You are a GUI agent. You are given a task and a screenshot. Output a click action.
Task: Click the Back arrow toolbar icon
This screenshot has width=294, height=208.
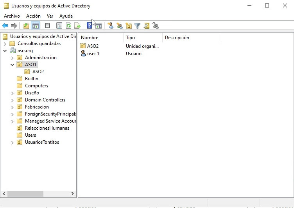pyautogui.click(x=5, y=26)
